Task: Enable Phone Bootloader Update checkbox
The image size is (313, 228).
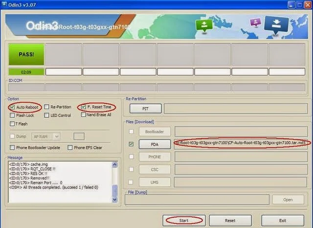Action: click(12, 147)
